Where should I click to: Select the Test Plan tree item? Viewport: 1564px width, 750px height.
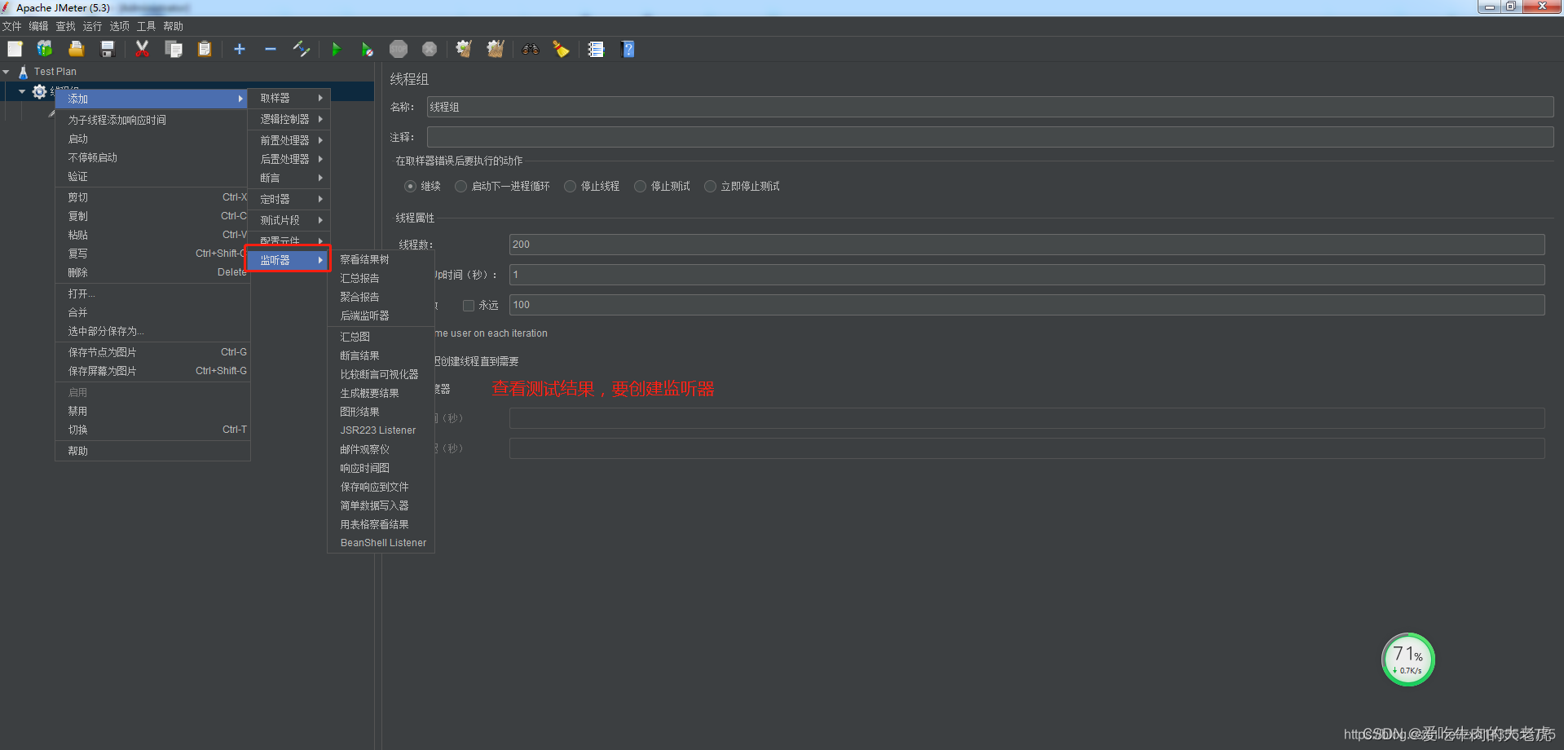pyautogui.click(x=55, y=72)
